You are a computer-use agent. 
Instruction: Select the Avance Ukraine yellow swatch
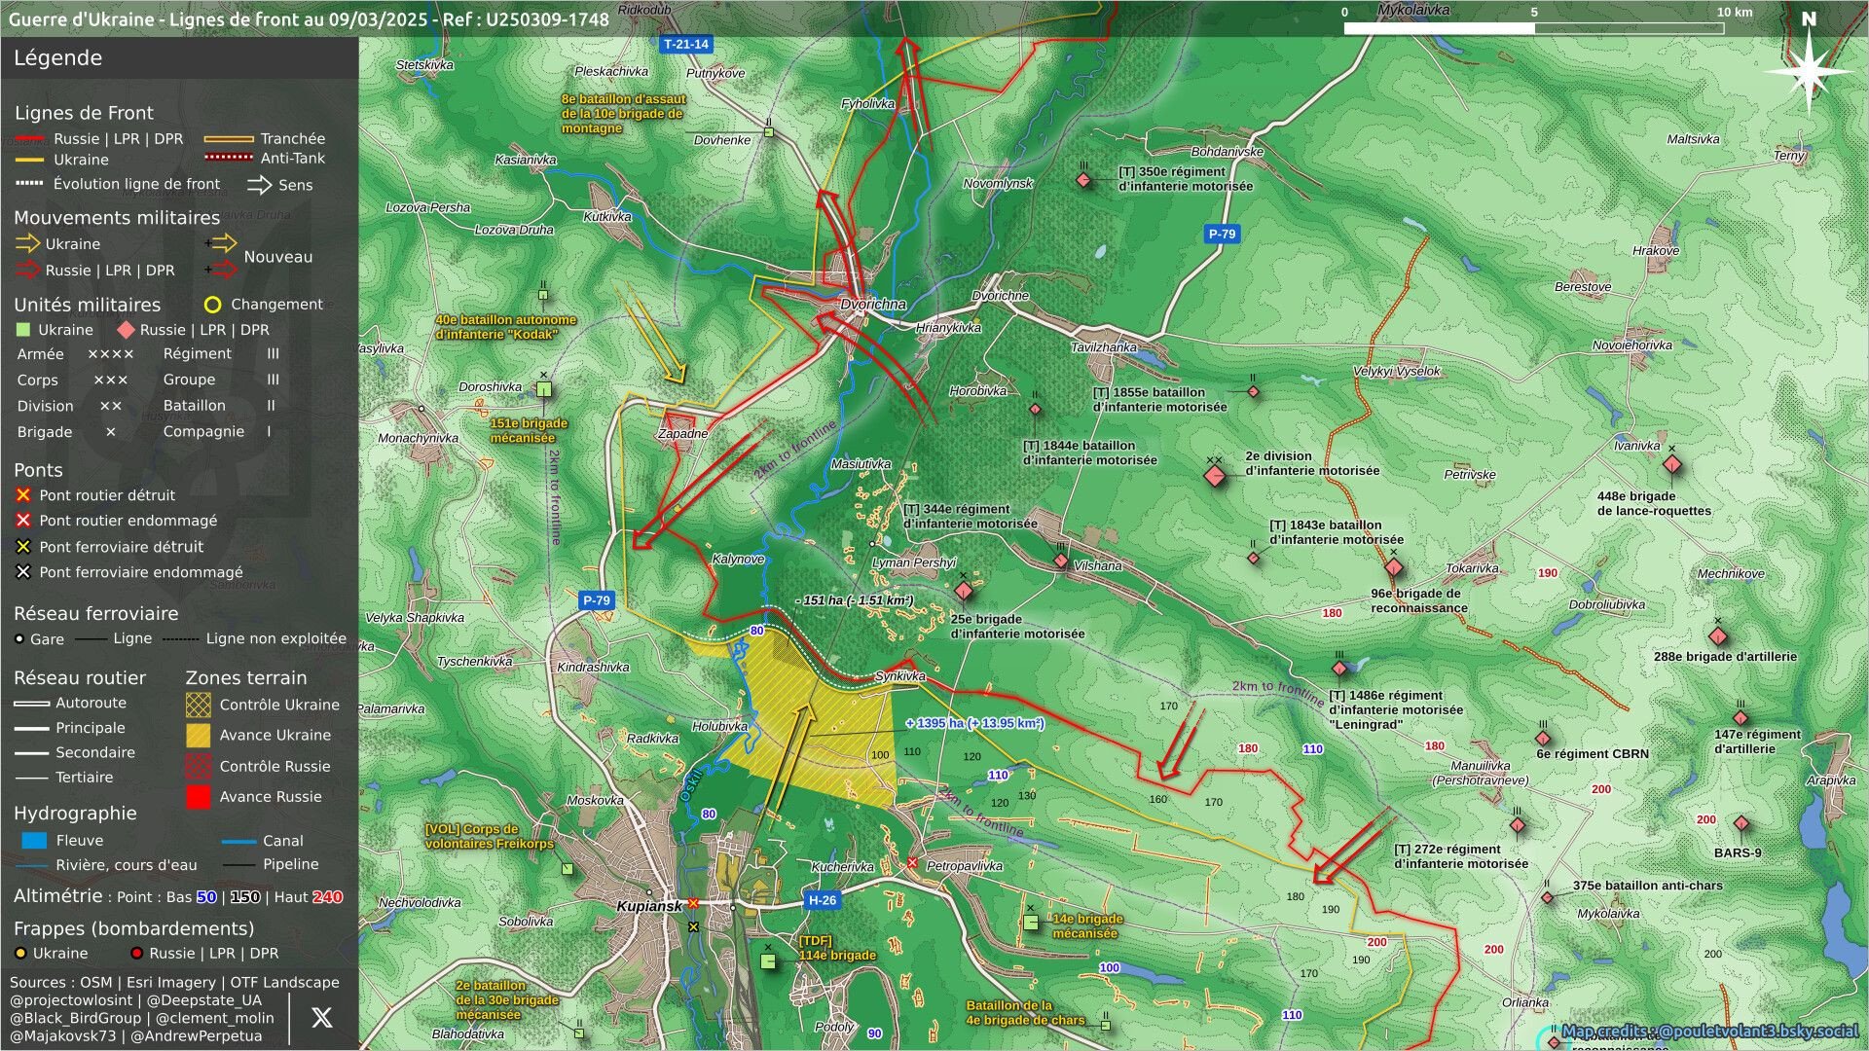tap(198, 735)
